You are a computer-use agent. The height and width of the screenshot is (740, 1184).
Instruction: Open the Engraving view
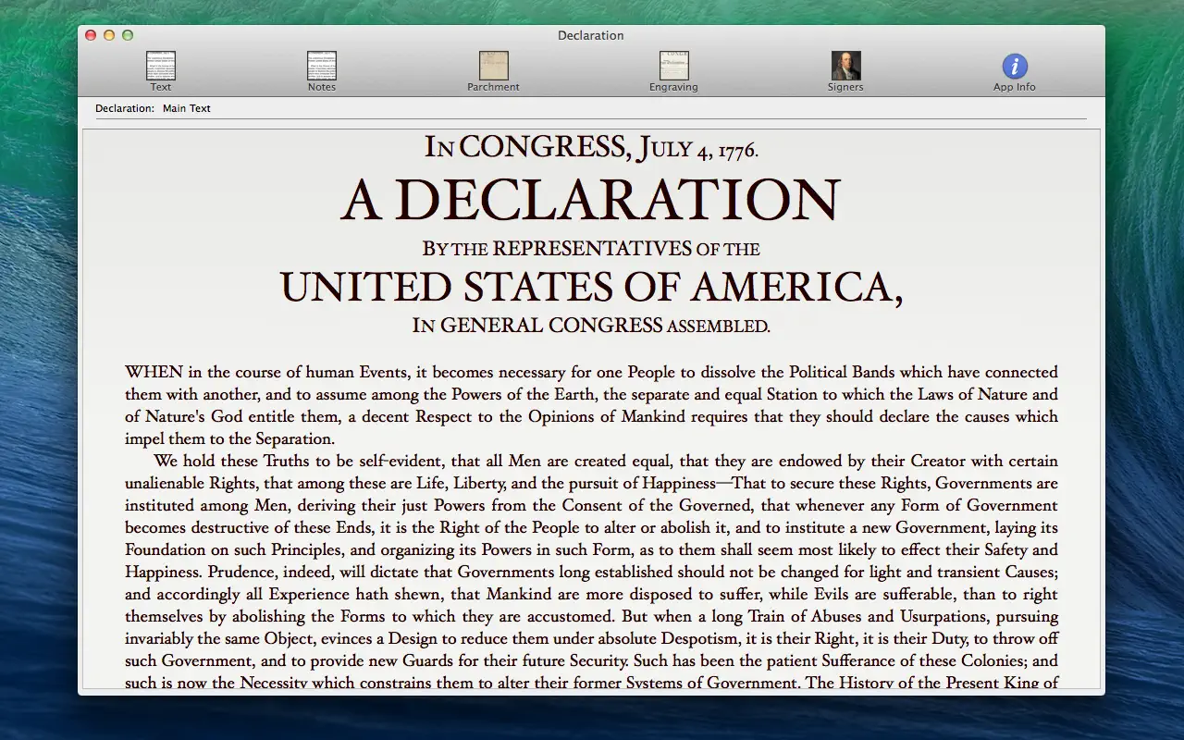(x=673, y=65)
